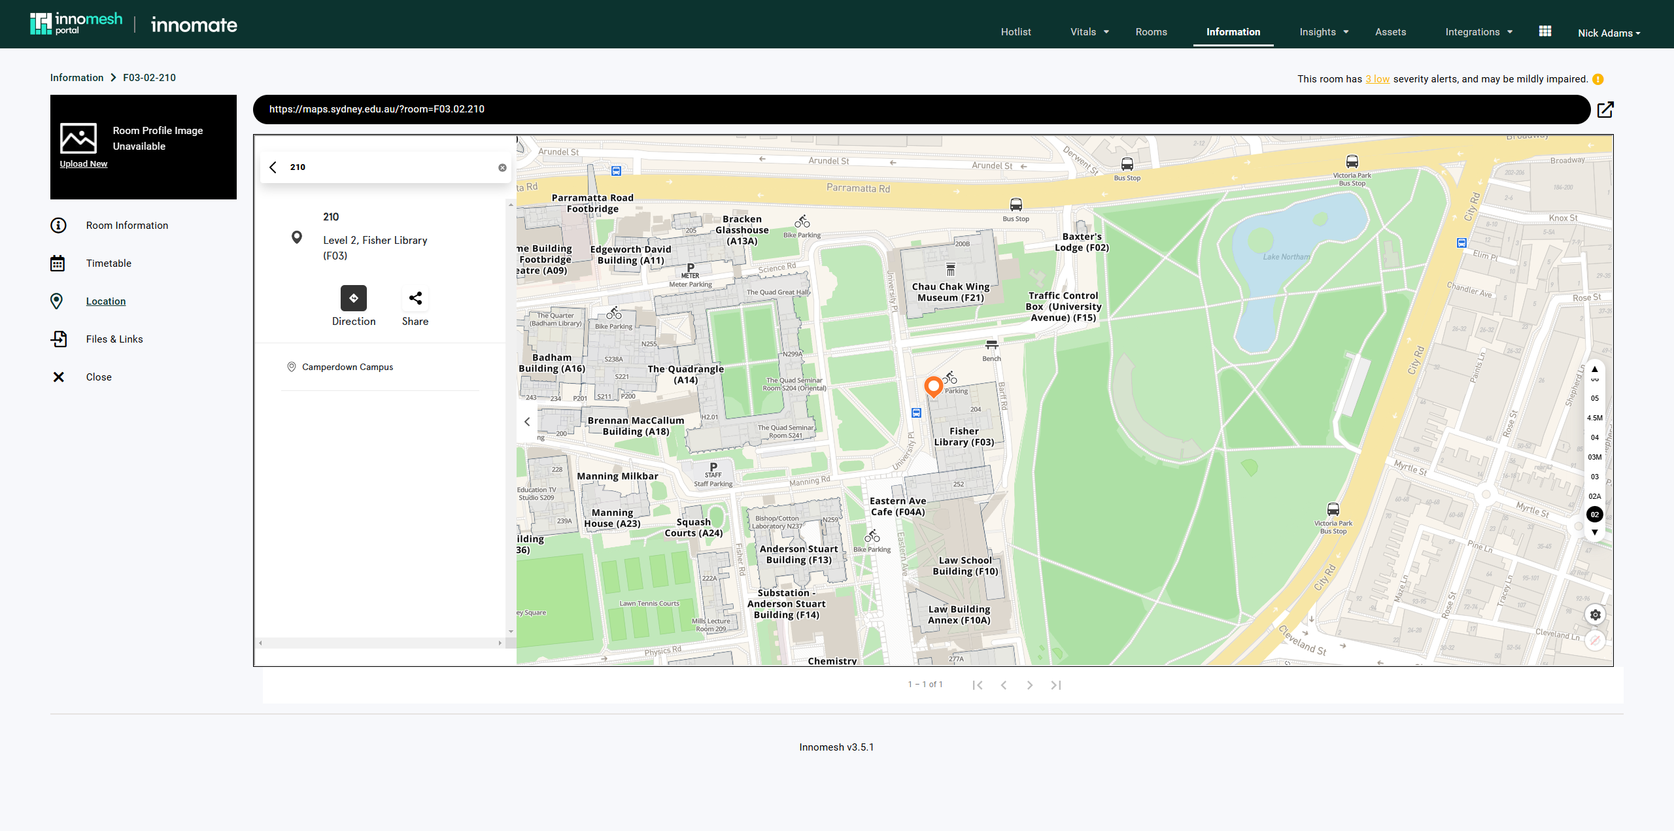Click the Share icon
The image size is (1674, 831).
point(415,298)
